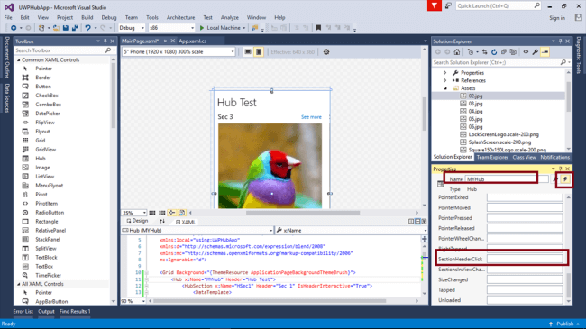The height and width of the screenshot is (329, 586).
Task: Toggle show snap grid in designer
Action: [152, 213]
